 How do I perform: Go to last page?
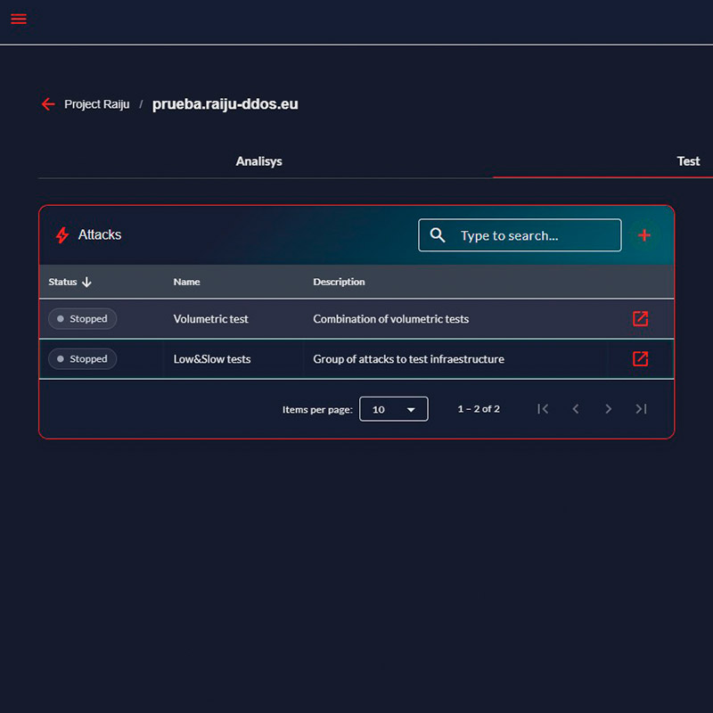[641, 409]
